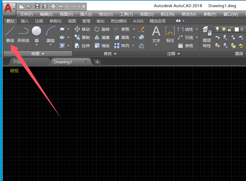This screenshot has width=246, height=181.
Task: Open the Trim (修剪) dropdown arrow
Action: 134,29
